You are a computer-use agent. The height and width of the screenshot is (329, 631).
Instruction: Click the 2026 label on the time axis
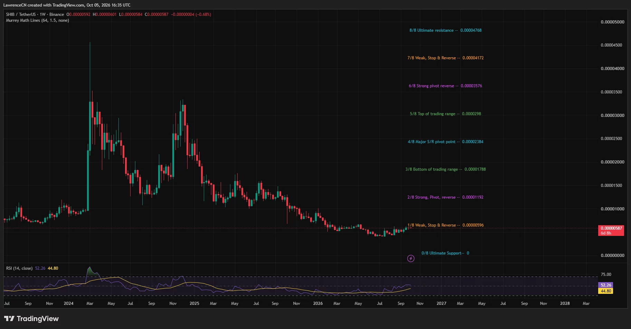(318, 303)
